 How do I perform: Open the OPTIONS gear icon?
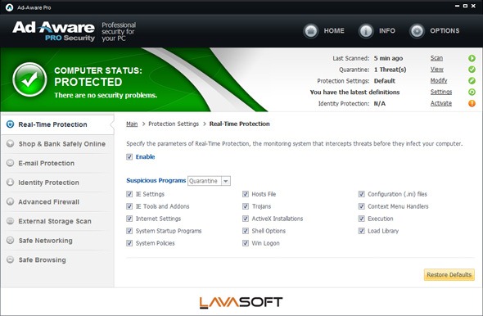pyautogui.click(x=417, y=31)
